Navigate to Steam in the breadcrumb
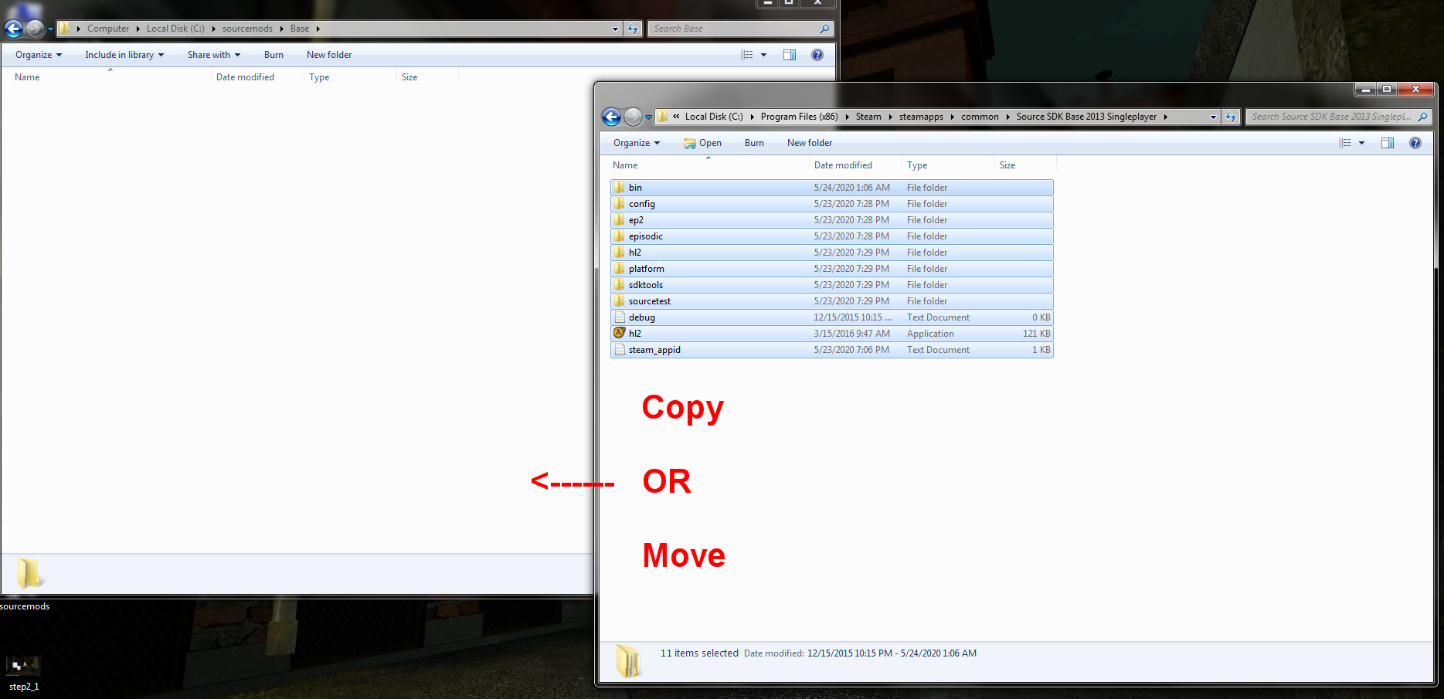 pyautogui.click(x=868, y=117)
